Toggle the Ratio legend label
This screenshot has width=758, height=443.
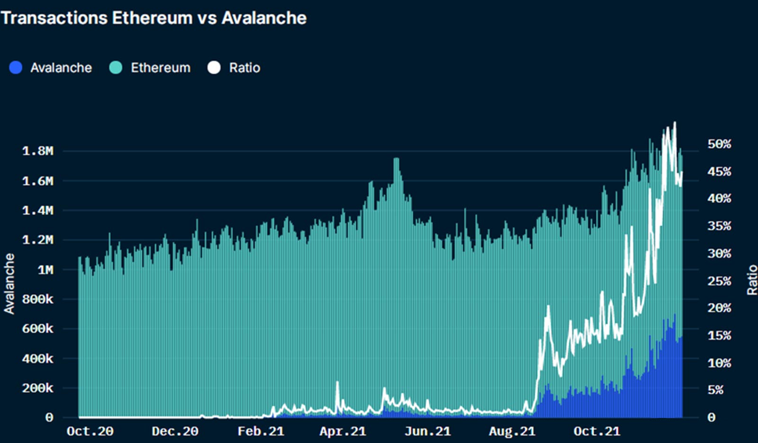point(244,68)
